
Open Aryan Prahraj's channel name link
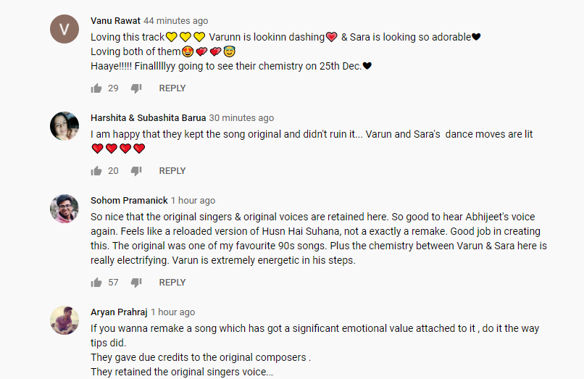(119, 312)
